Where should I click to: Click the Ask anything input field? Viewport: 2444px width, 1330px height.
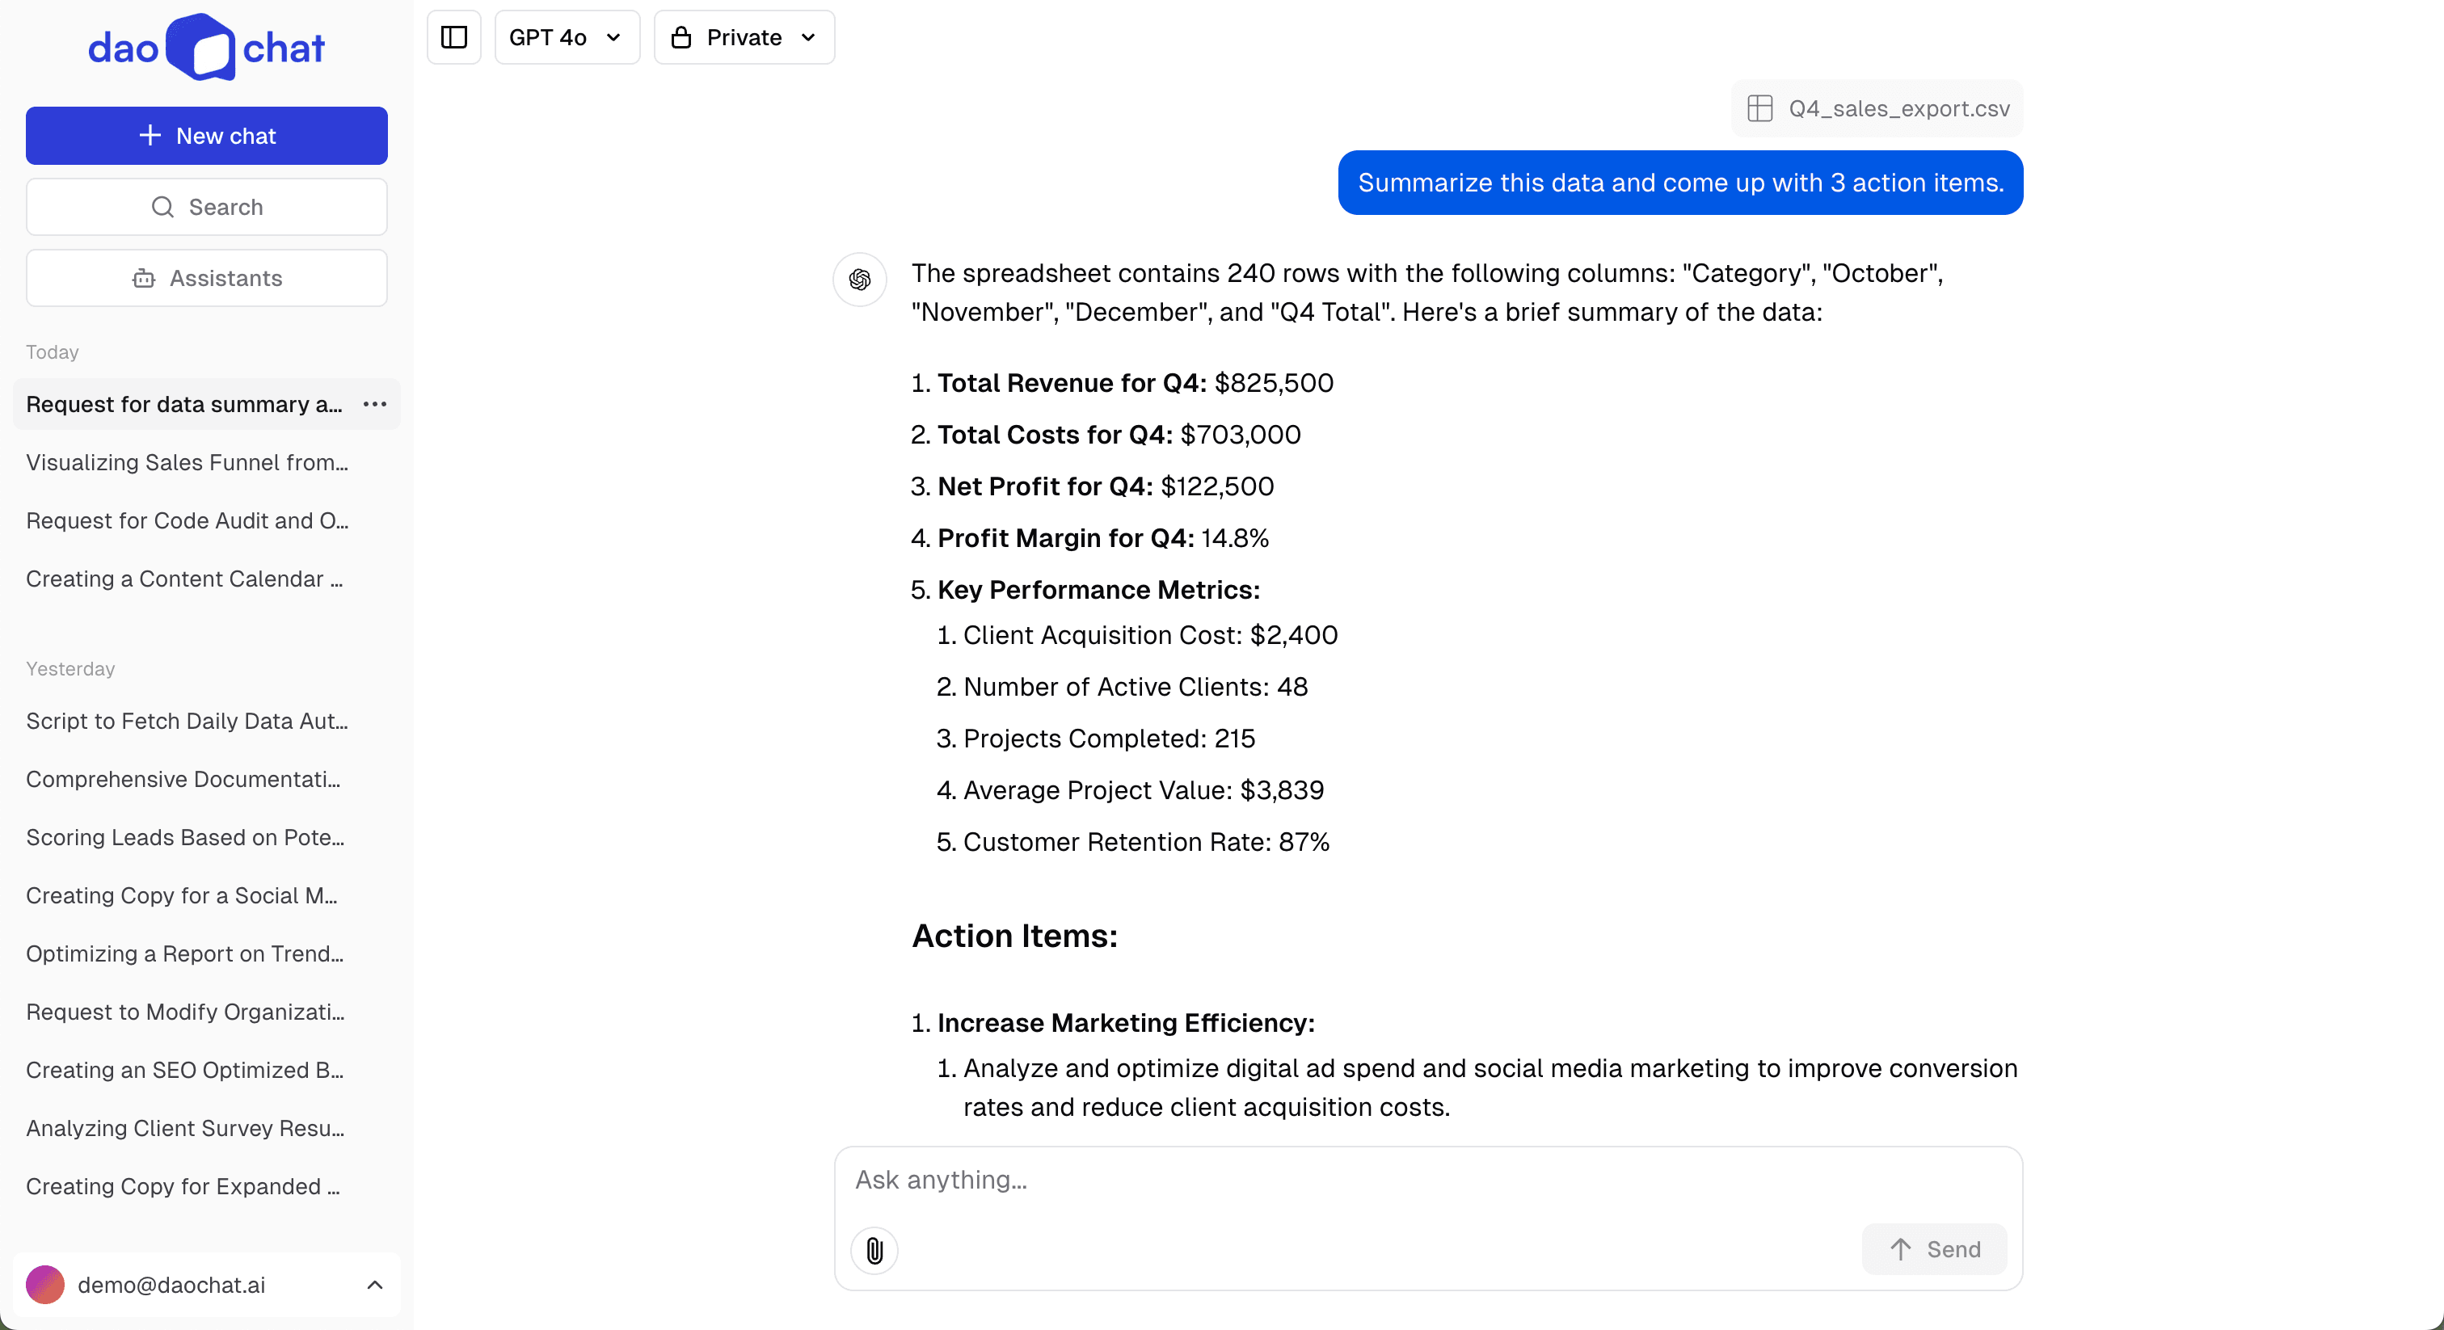(1328, 1181)
